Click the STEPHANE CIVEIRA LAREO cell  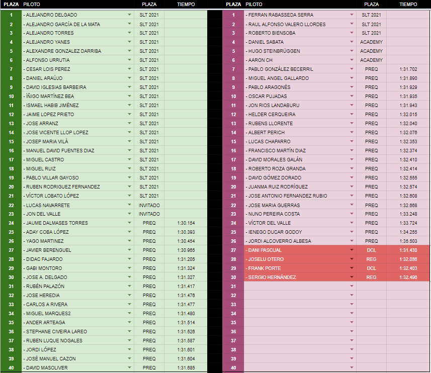78,331
